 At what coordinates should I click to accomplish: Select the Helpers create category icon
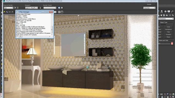click(167, 15)
